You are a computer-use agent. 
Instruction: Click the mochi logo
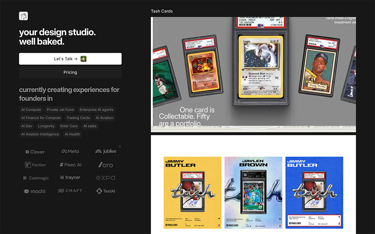pyautogui.click(x=34, y=191)
